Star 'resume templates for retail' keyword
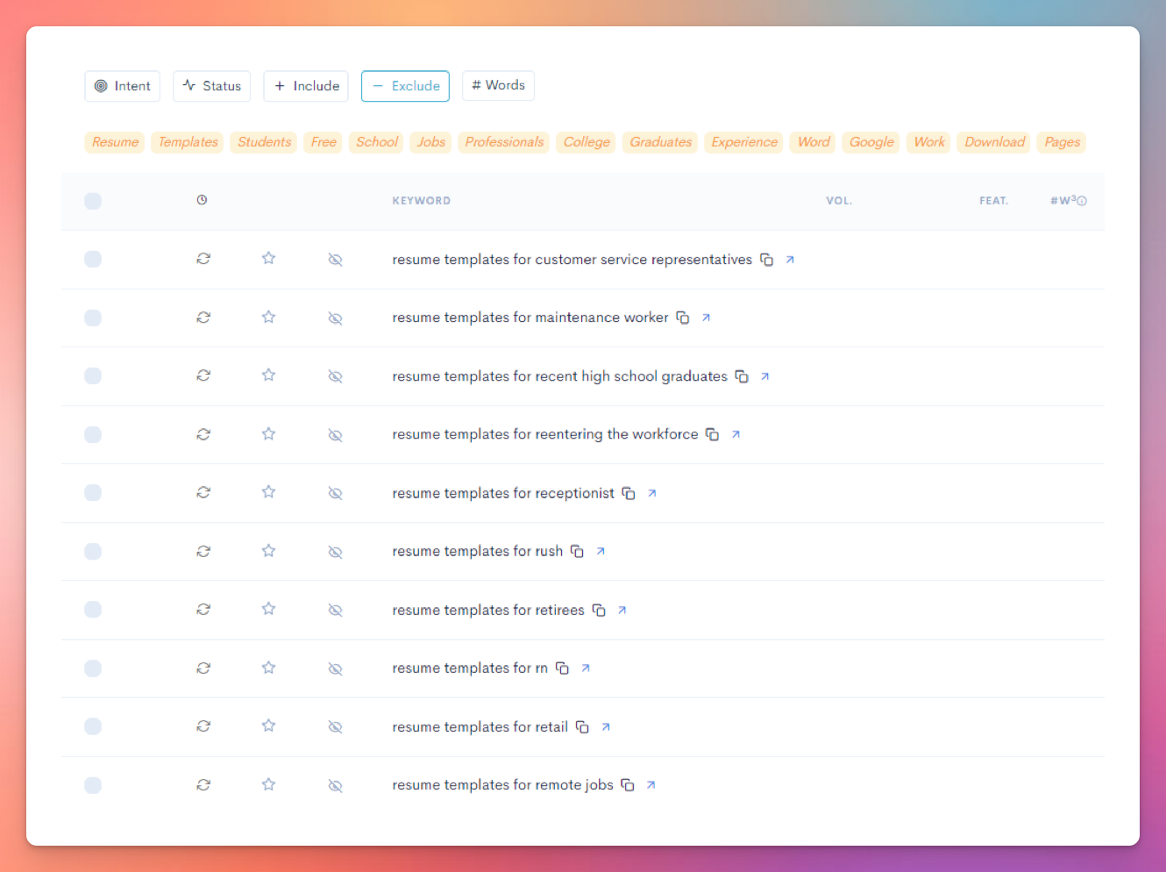The image size is (1166, 872). 268,725
